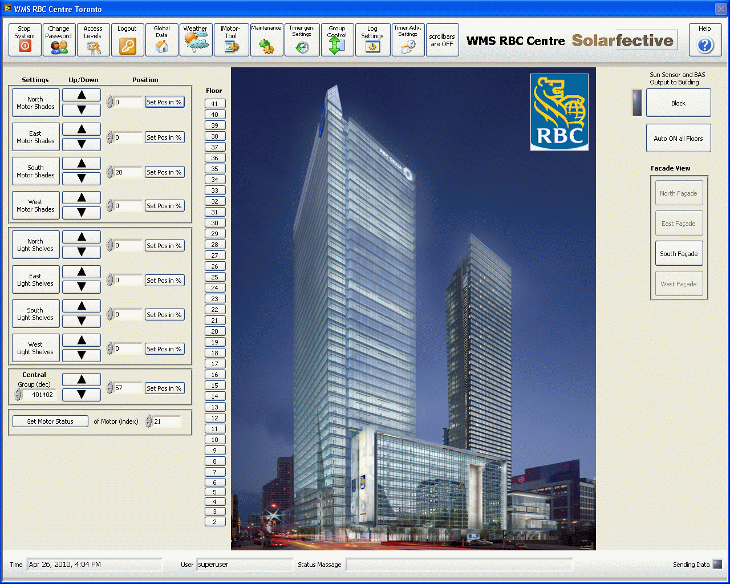Launch the iMotor-Tool
Viewport: 730px width, 584px height.
coord(231,39)
